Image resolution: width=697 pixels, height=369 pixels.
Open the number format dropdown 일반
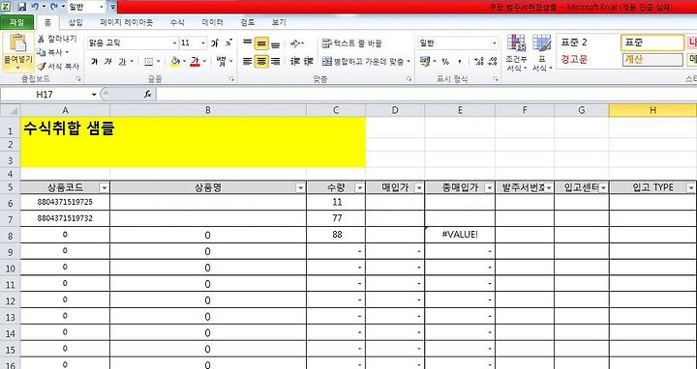(x=495, y=43)
